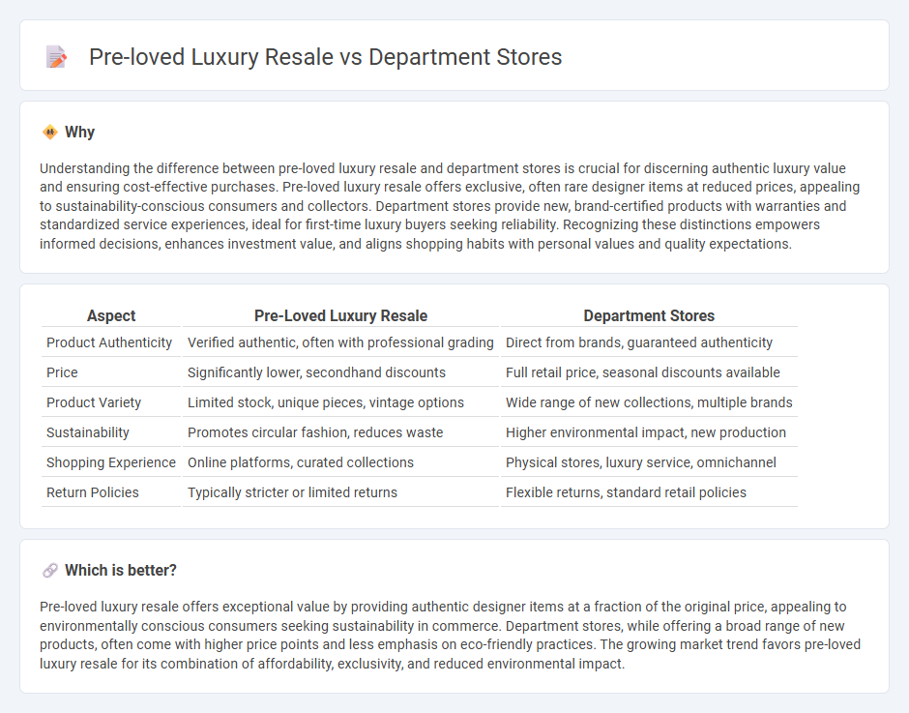Click the Pre-Loved Luxury Resale column header
This screenshot has height=713, width=909.
(x=340, y=315)
